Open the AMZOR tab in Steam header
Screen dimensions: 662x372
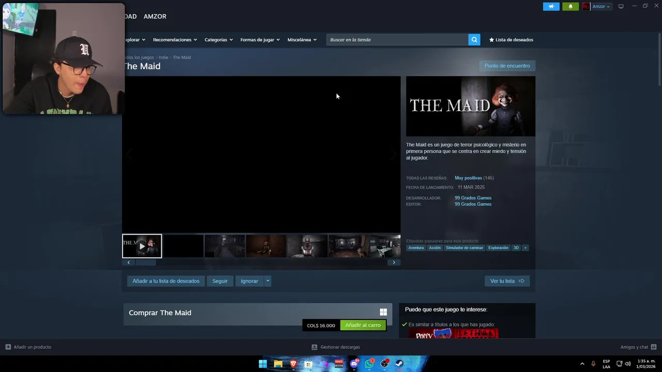155,17
